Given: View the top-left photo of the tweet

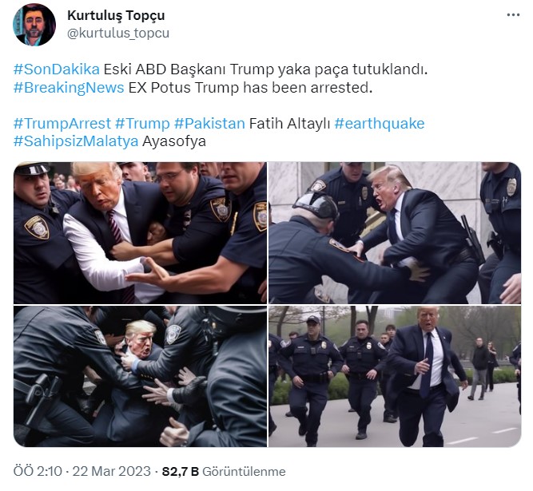Looking at the screenshot, I should (x=140, y=232).
